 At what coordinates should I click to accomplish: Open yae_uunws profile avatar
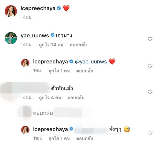click(11, 38)
